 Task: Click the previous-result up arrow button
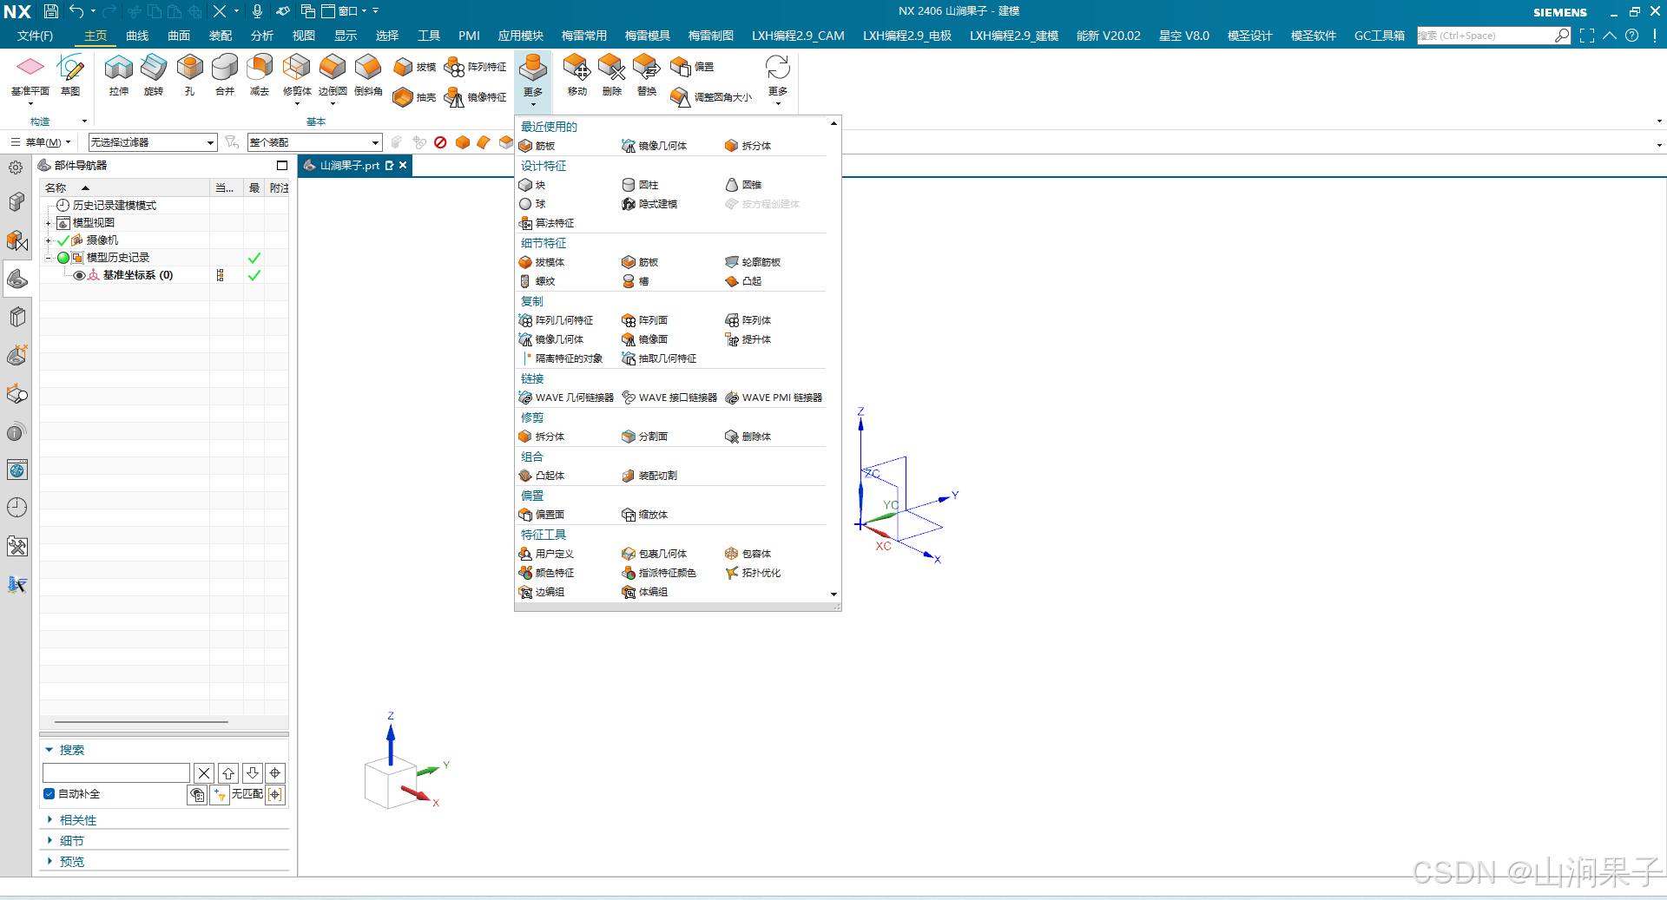(x=228, y=773)
